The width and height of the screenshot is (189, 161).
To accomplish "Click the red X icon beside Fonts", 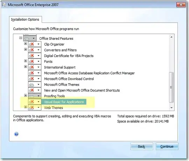I will pyautogui.click(x=31, y=62).
